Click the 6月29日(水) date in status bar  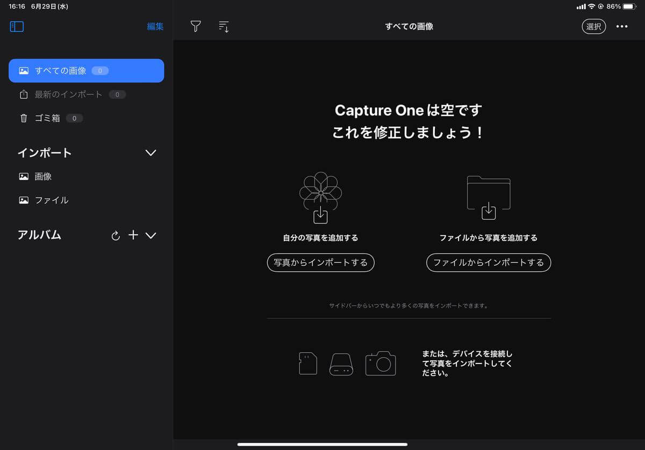point(49,6)
